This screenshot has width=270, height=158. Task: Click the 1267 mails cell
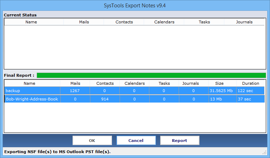(x=75, y=91)
